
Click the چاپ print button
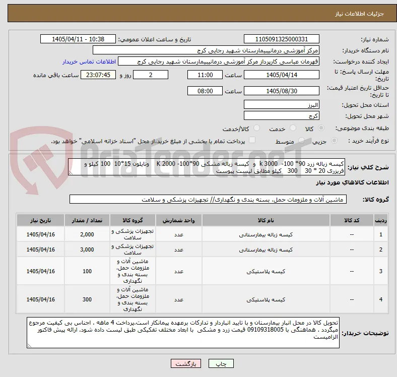click(221, 363)
